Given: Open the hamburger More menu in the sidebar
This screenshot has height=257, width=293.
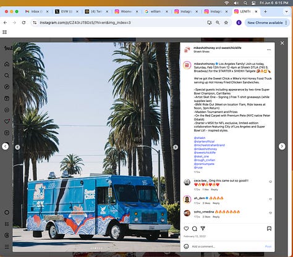Looking at the screenshot, I should click(7, 246).
